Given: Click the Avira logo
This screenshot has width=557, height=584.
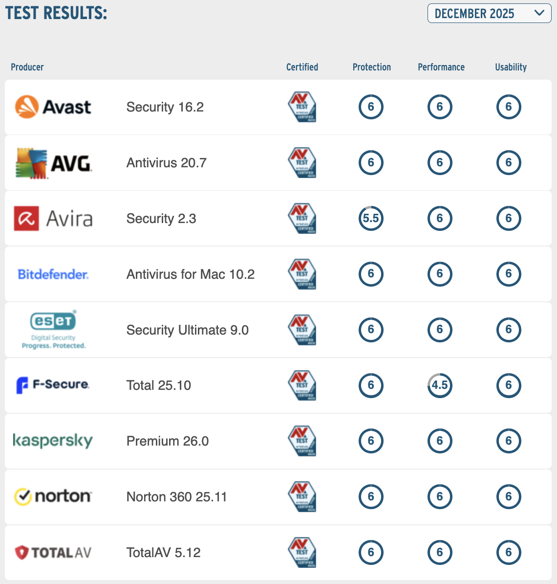Looking at the screenshot, I should pyautogui.click(x=53, y=218).
